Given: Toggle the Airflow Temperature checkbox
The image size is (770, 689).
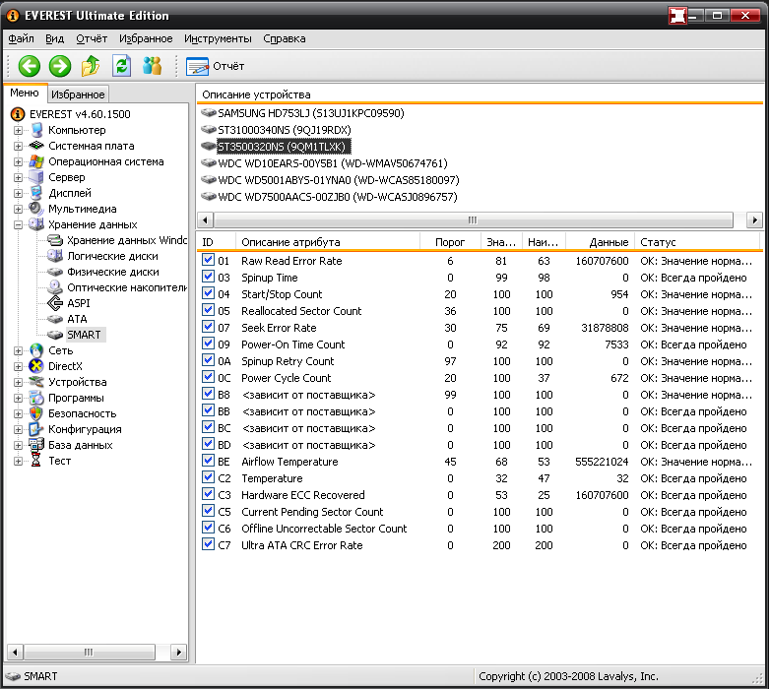Looking at the screenshot, I should pos(208,462).
